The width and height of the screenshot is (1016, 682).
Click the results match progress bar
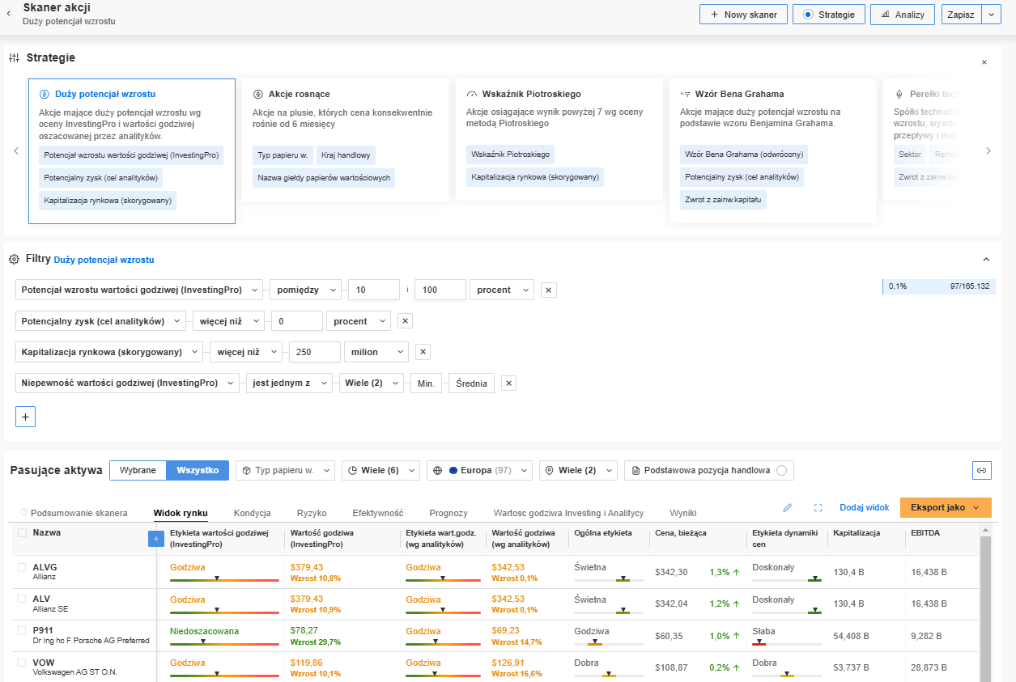click(x=939, y=286)
